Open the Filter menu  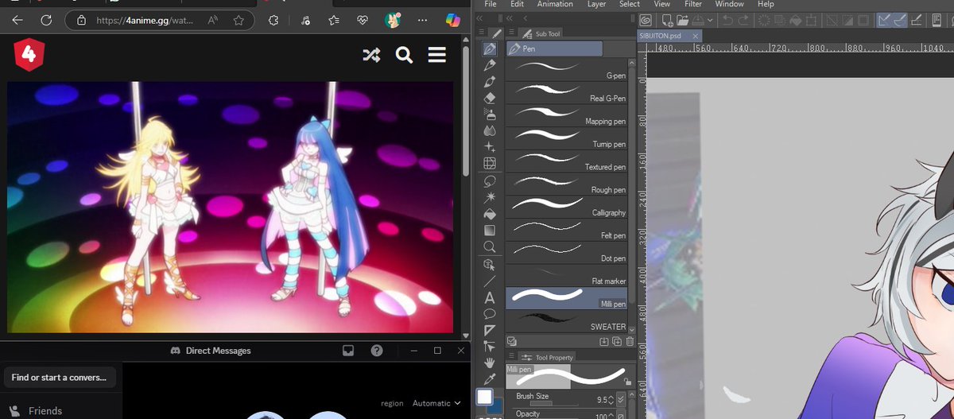[x=693, y=4]
